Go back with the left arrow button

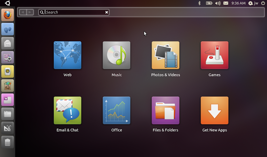23,12
